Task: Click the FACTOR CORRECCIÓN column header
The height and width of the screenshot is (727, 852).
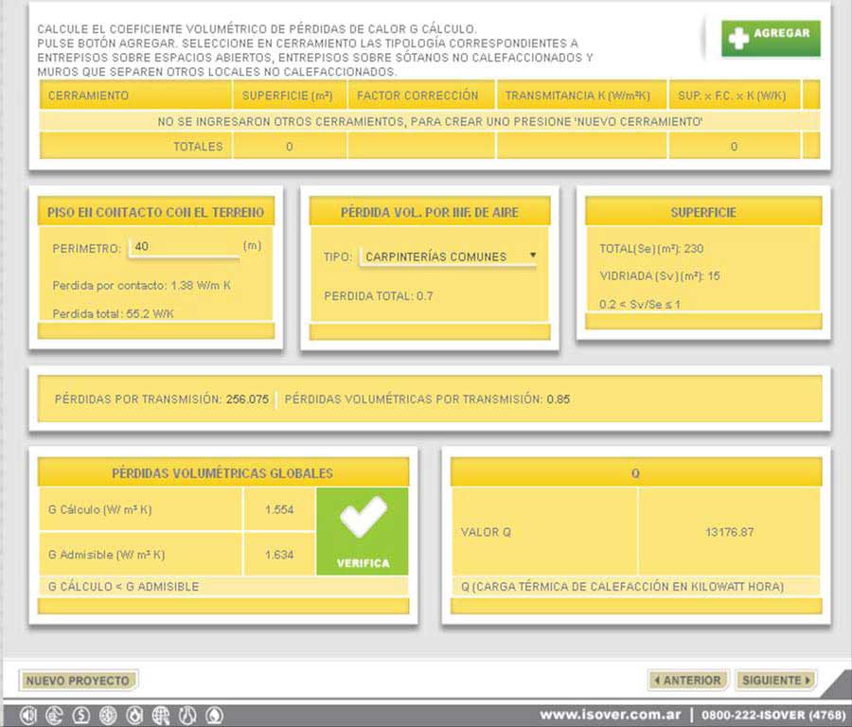Action: [x=417, y=96]
